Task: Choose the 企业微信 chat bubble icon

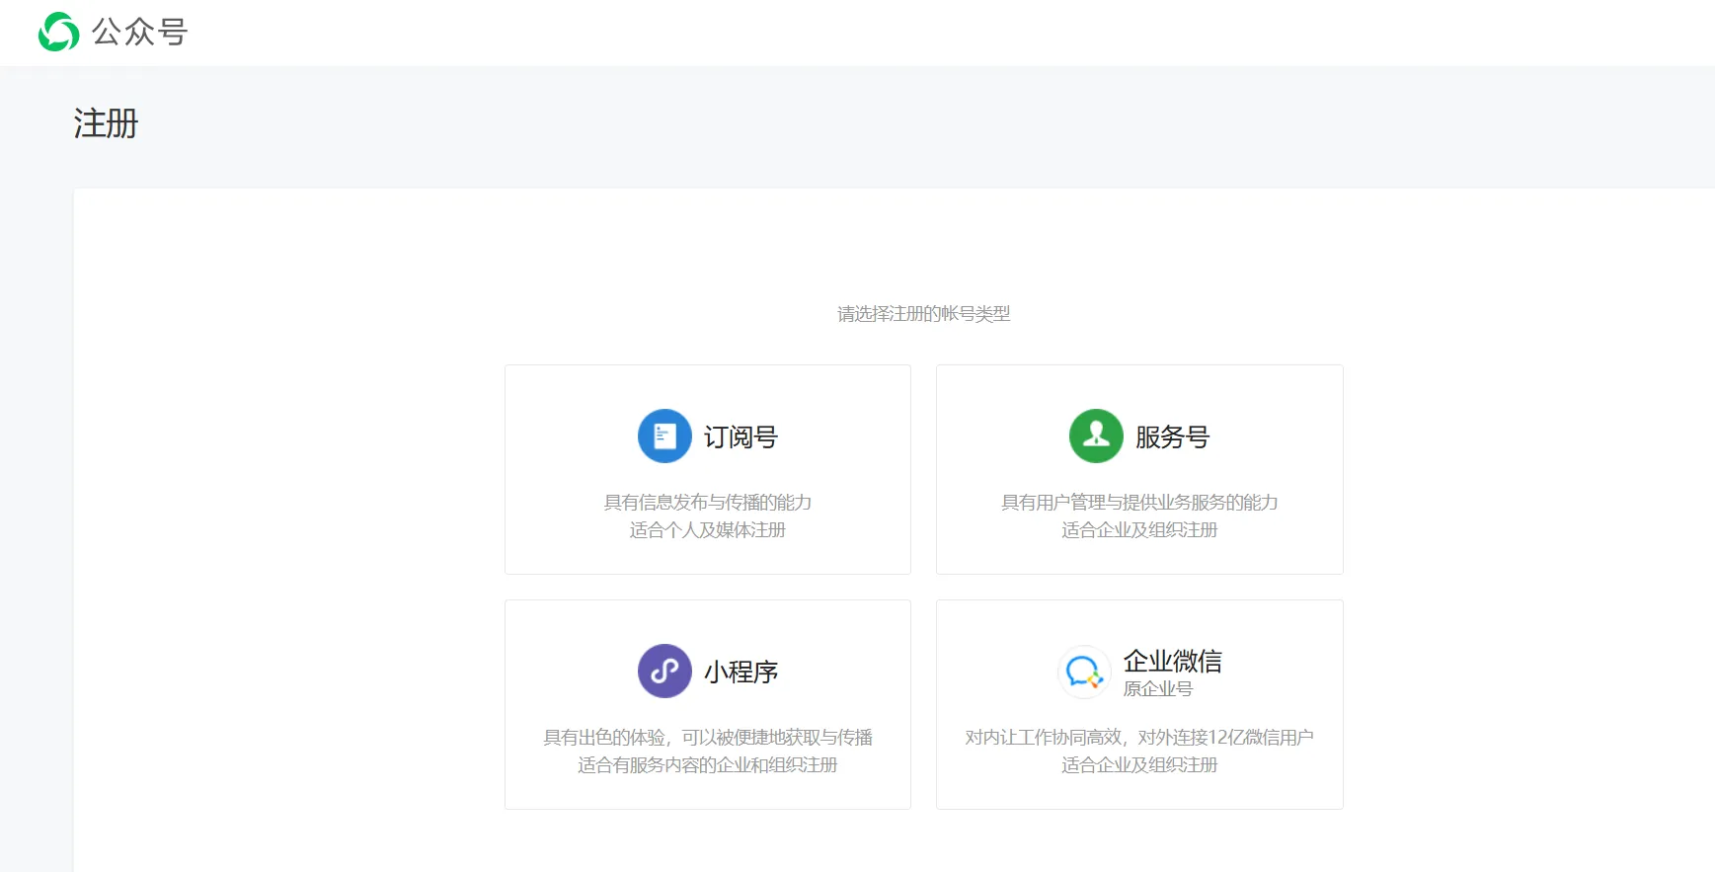Action: [x=1084, y=672]
